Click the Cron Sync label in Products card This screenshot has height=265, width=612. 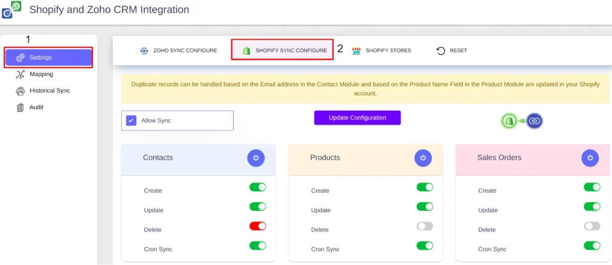click(325, 249)
